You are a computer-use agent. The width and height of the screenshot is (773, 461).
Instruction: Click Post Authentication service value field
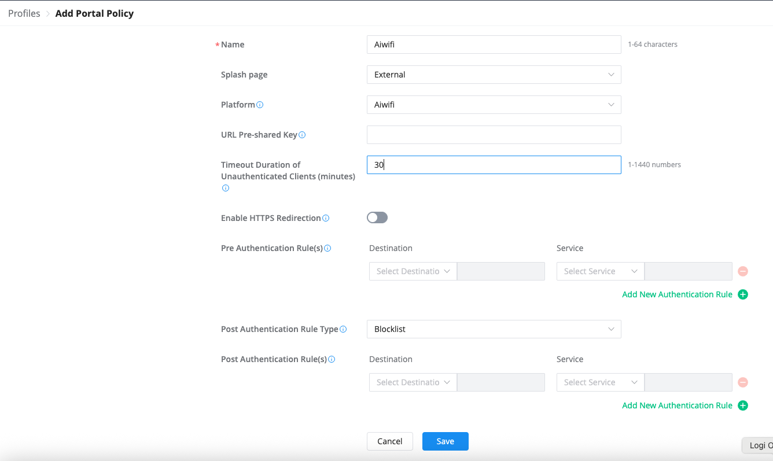689,382
